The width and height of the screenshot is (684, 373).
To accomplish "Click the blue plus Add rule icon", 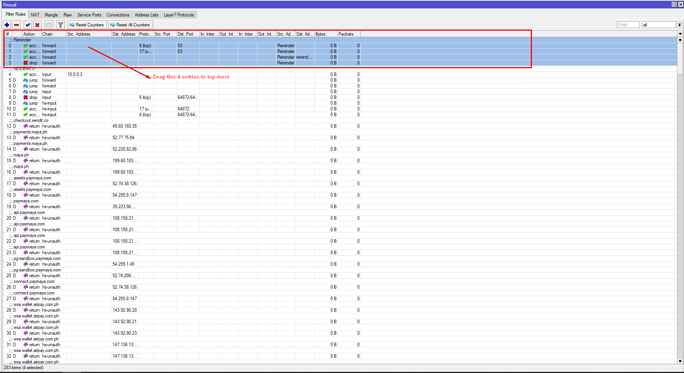I will point(7,25).
